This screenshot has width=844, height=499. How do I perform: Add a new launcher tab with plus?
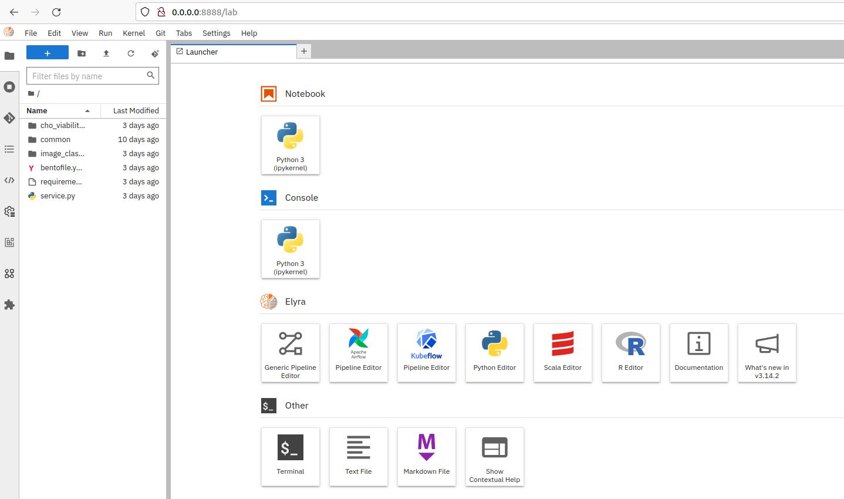point(304,52)
